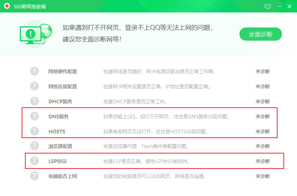Minimize the 360断网急救箱 window
Viewport: 297px width, 196px height.
(279, 7)
